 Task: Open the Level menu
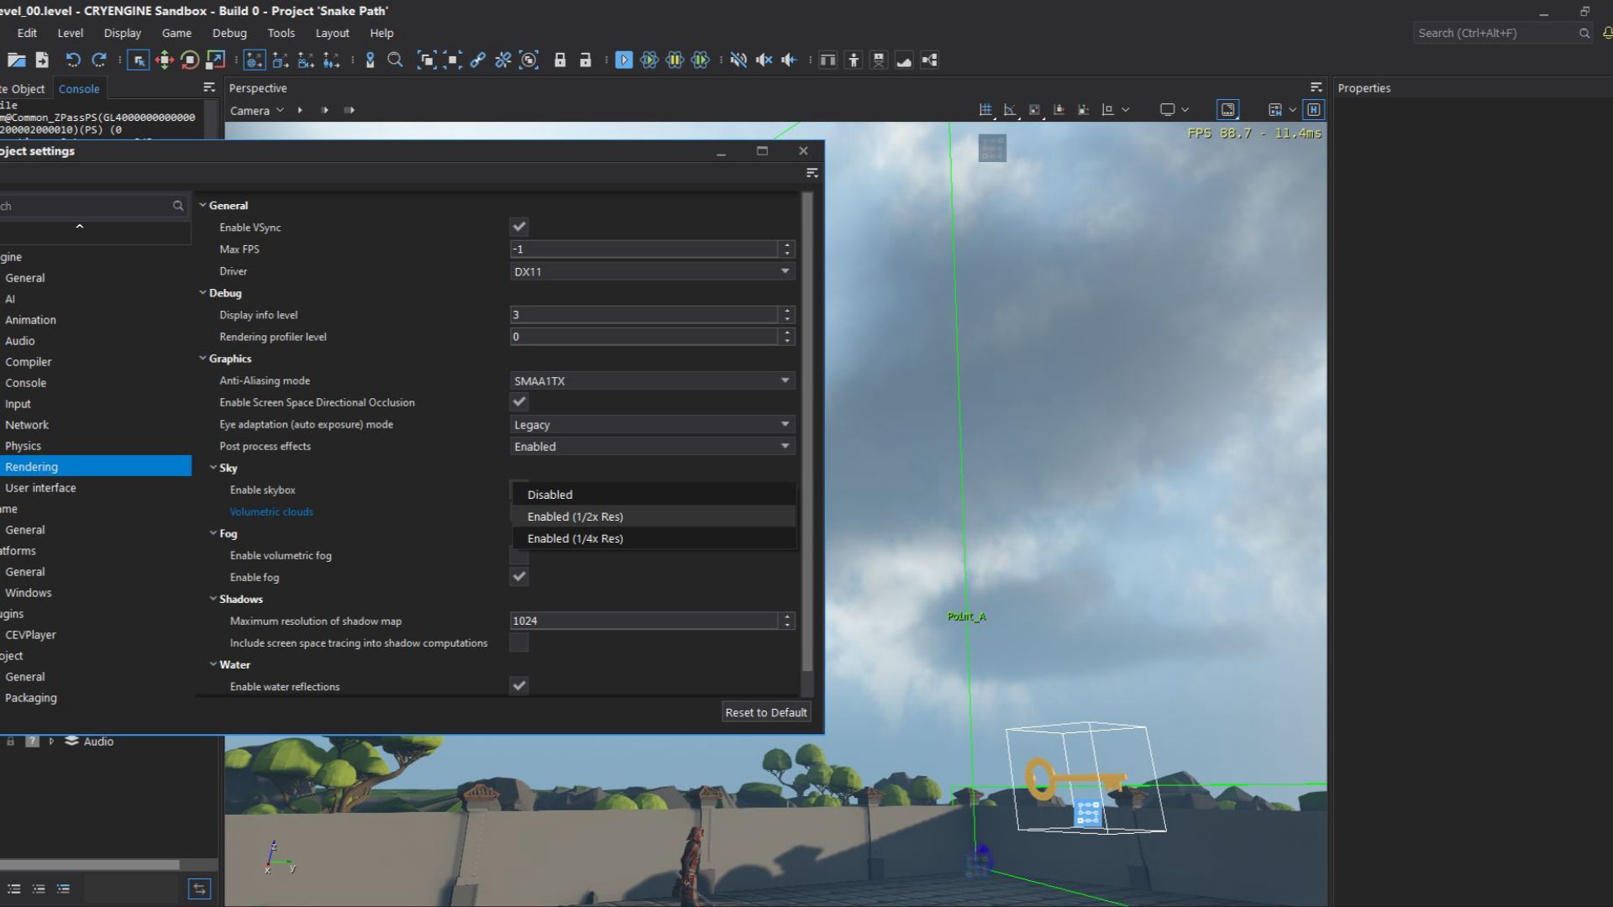(x=70, y=33)
